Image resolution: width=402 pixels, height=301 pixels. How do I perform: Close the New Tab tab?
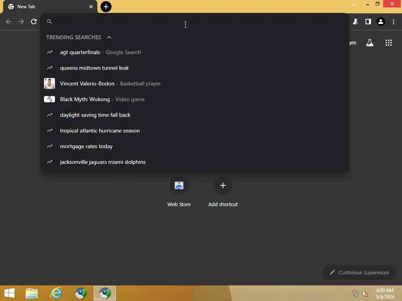click(91, 7)
